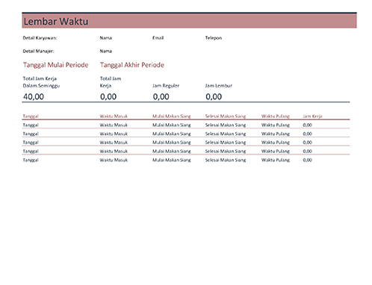
Task: Click the manager Nama field
Action: click(x=105, y=51)
